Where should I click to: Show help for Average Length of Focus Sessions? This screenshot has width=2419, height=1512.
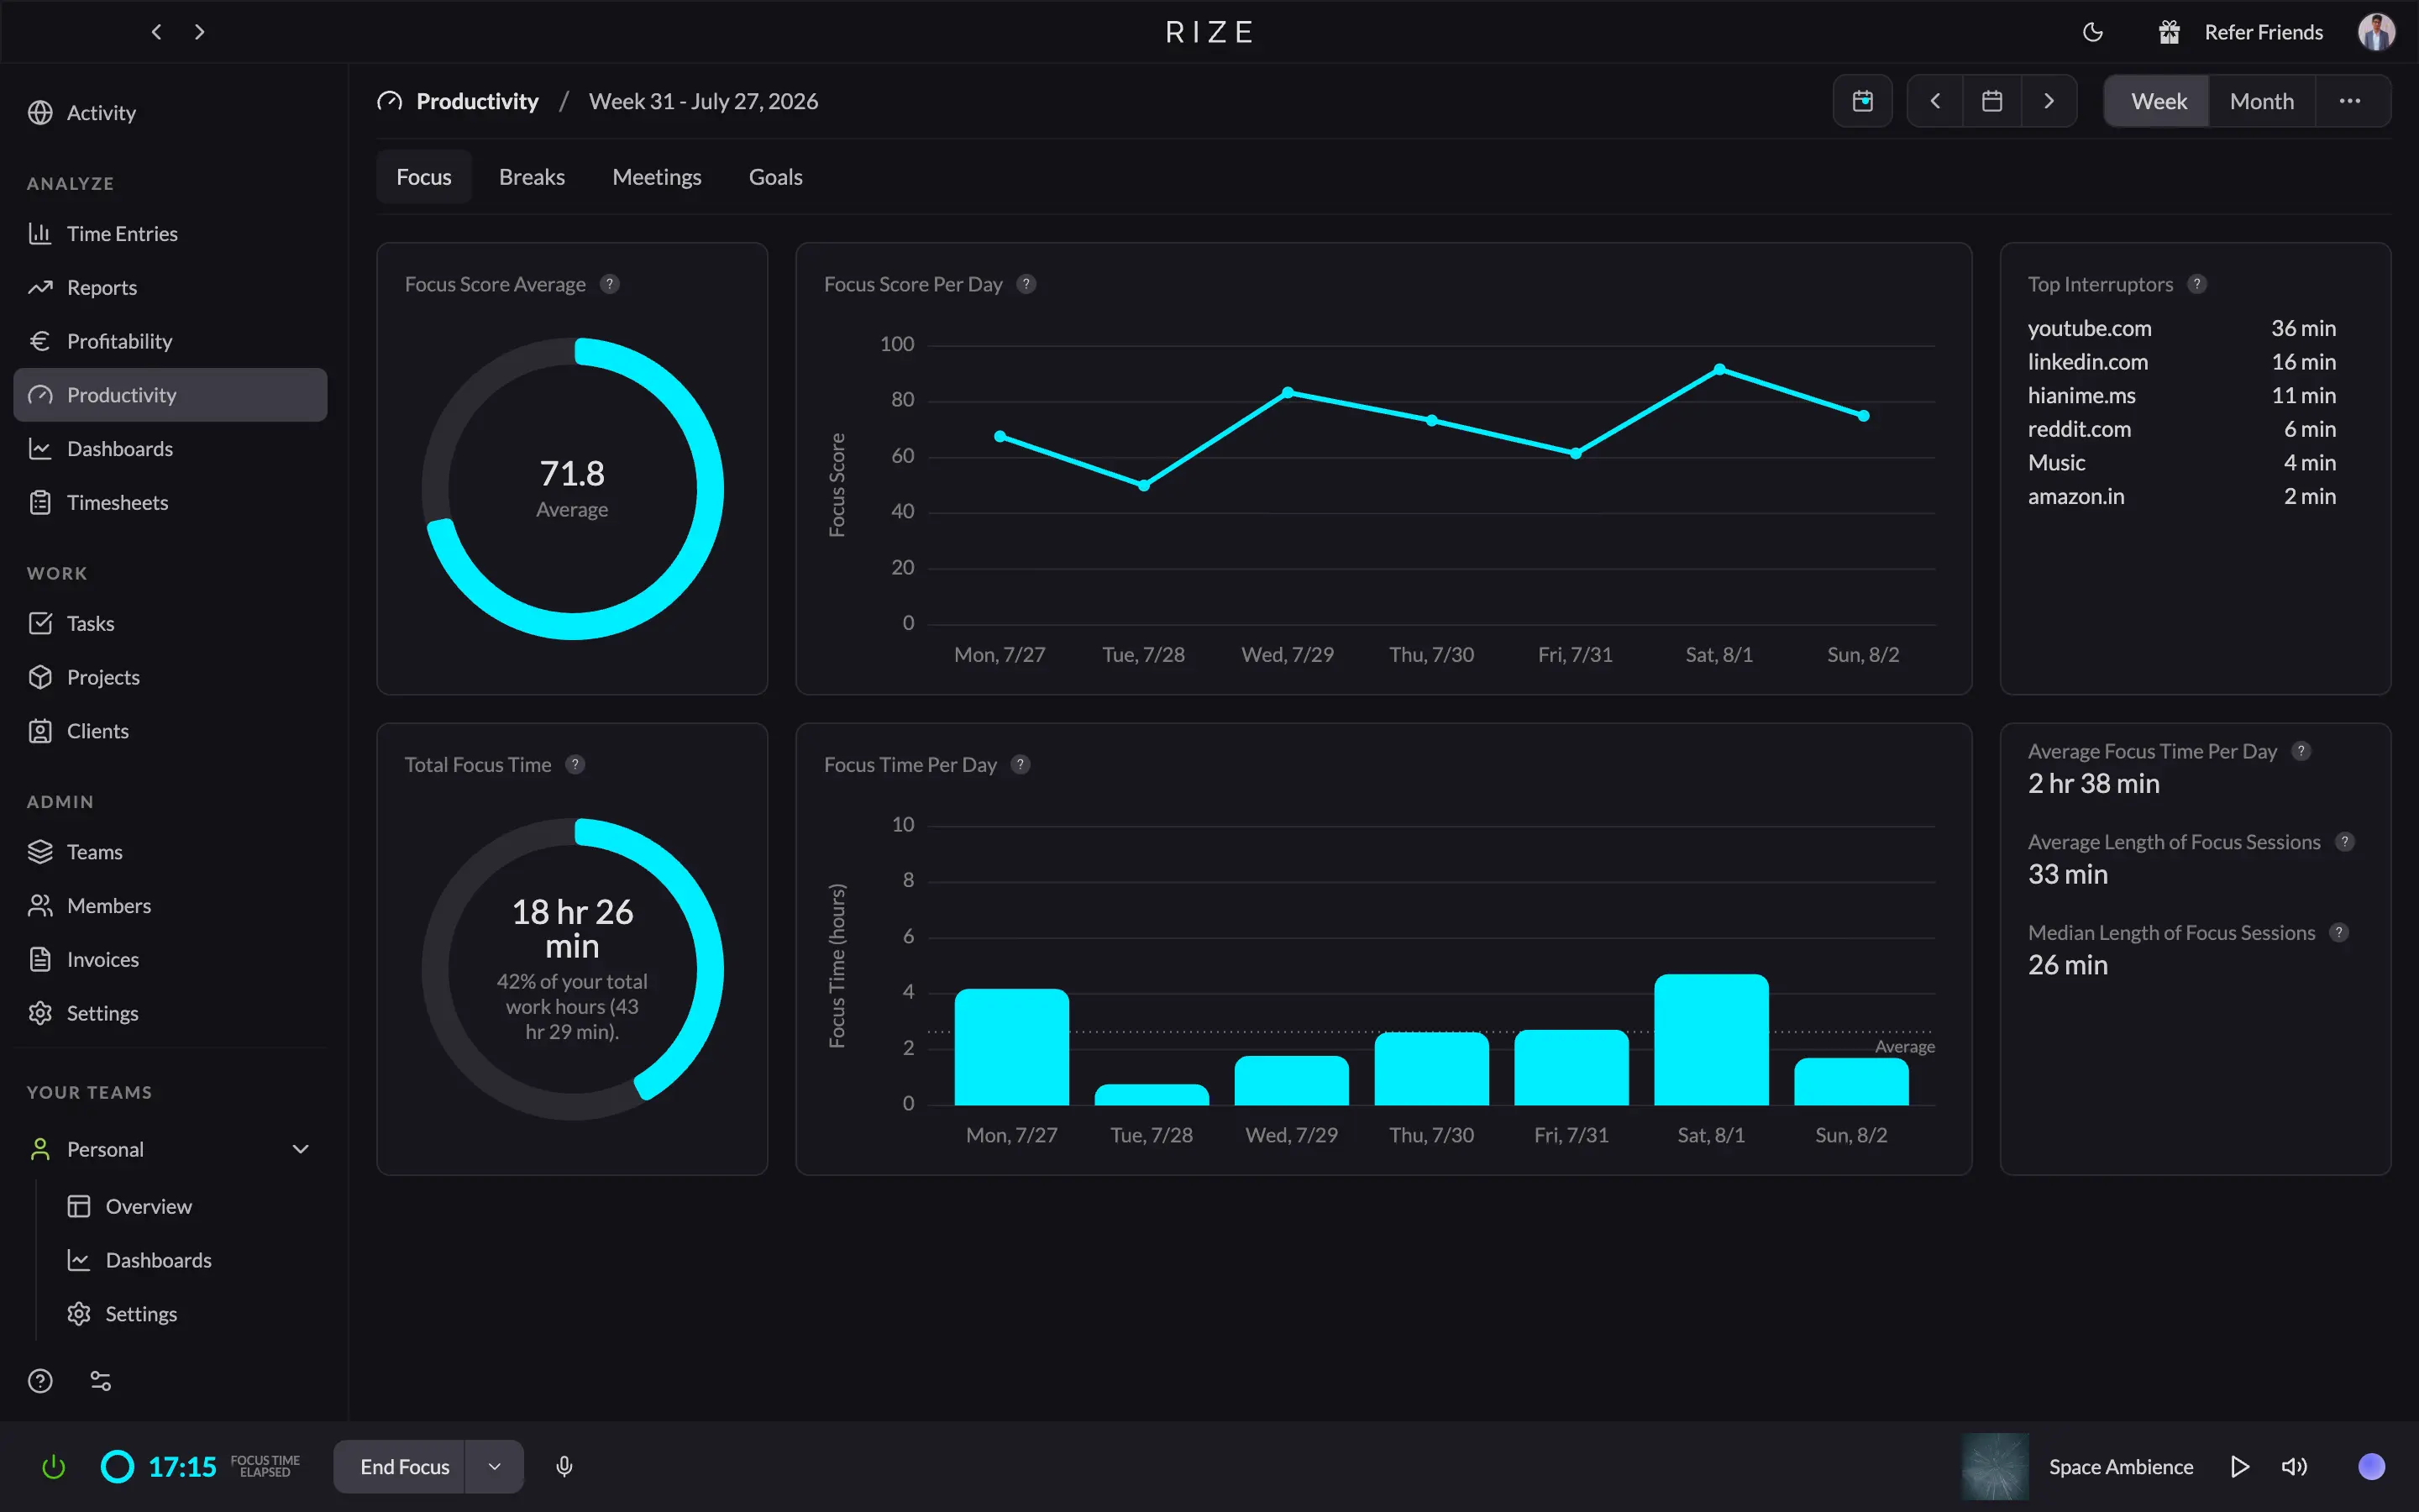click(x=2345, y=842)
